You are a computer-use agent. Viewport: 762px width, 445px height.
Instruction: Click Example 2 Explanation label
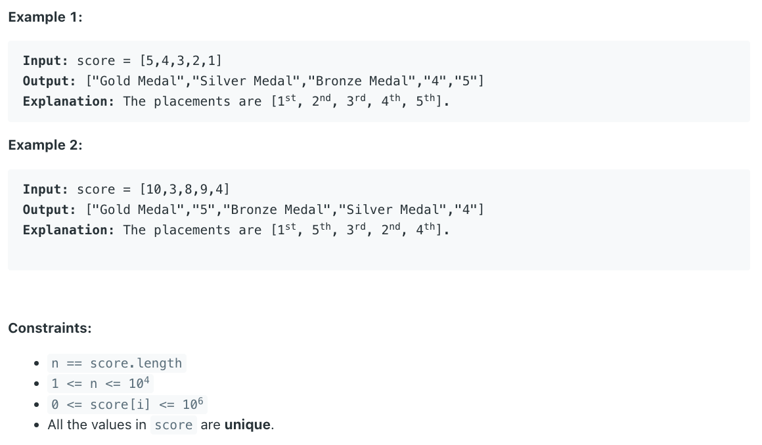coord(68,230)
